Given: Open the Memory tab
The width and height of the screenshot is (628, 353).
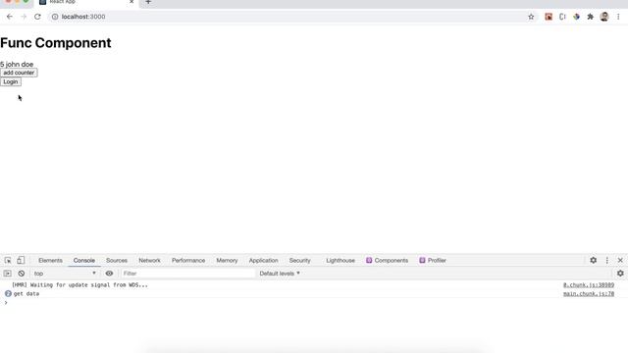Looking at the screenshot, I should coord(227,260).
